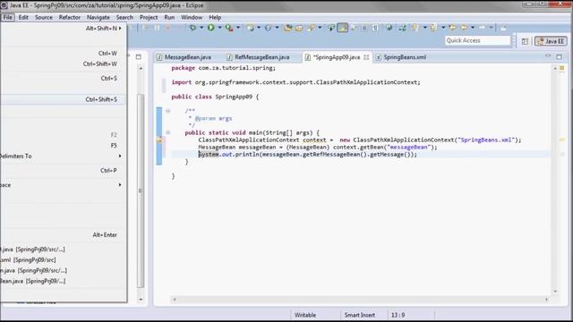Viewport: 573px width, 322px height.
Task: Open the Previous Annotation dropdown arrow
Action: click(443, 28)
